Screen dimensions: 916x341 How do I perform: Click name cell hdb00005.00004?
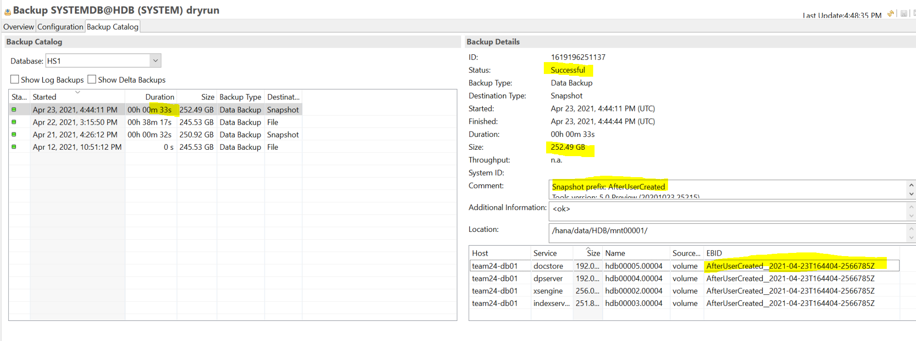point(634,266)
